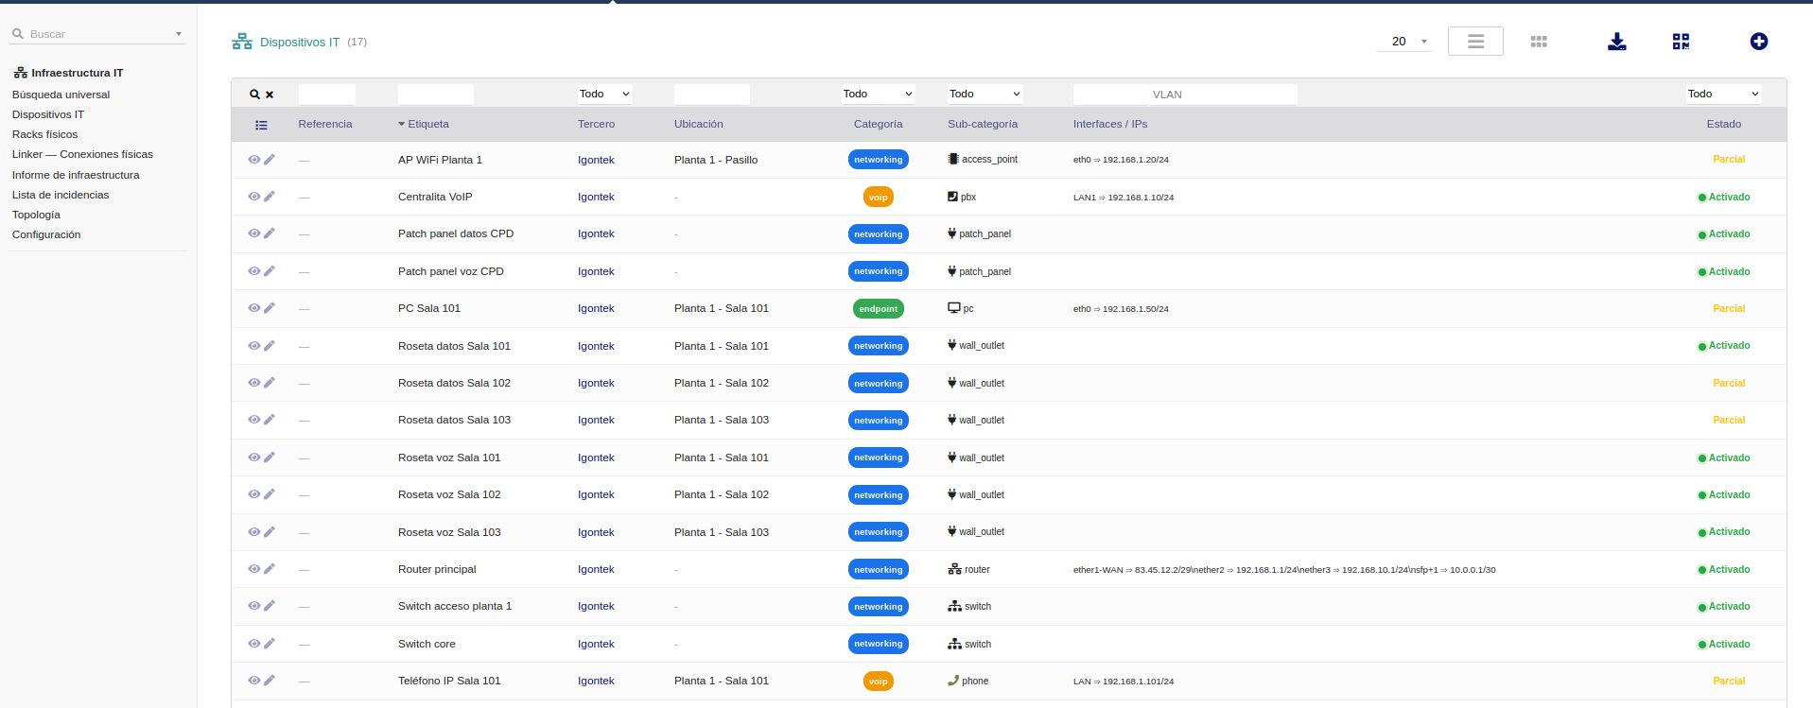Open Configuración in the sidebar
Screen dimensions: 1813x708
pyautogui.click(x=46, y=234)
